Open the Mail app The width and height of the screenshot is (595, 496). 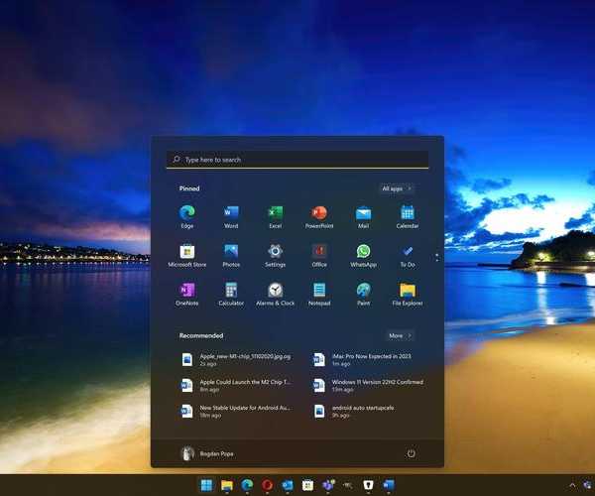(363, 216)
